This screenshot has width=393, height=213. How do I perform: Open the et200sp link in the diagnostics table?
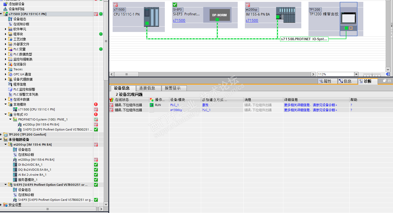pyautogui.click(x=176, y=110)
